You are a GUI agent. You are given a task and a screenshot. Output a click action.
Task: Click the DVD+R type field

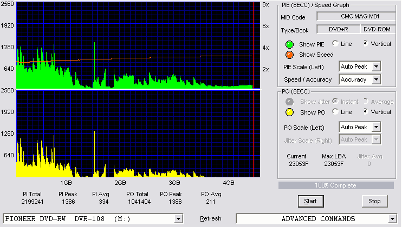339,29
